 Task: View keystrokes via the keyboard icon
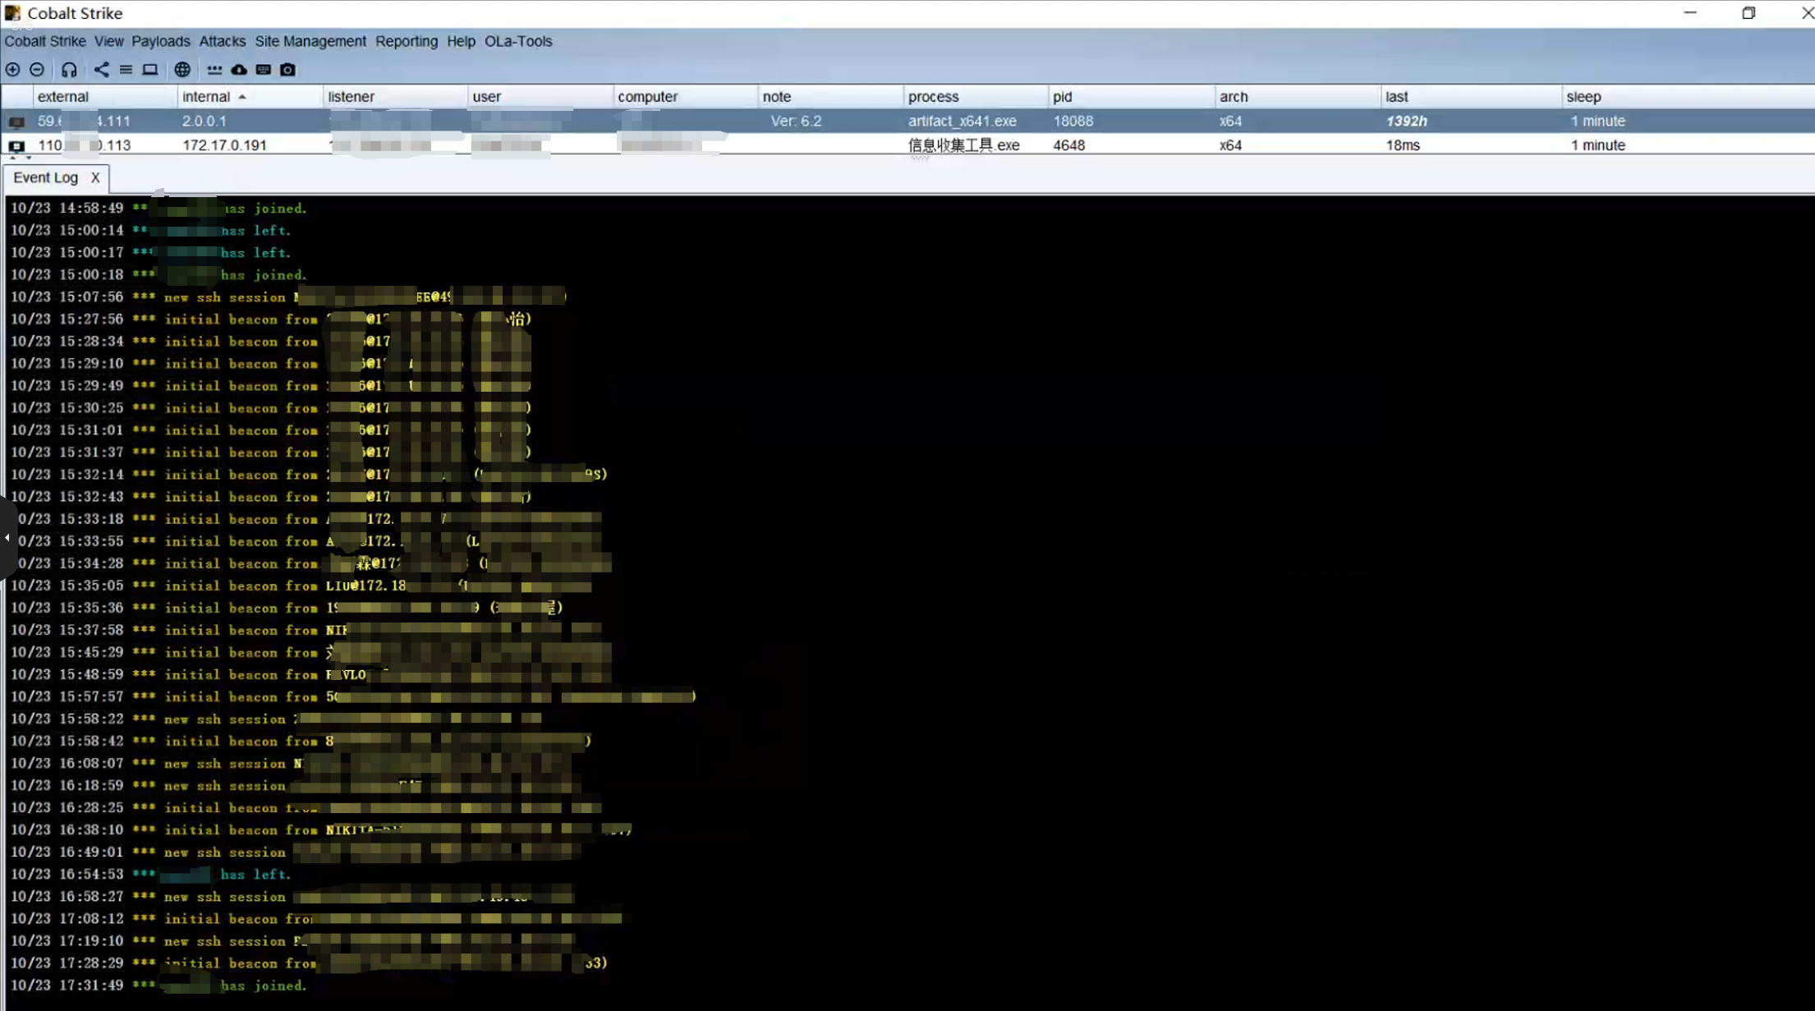click(263, 70)
